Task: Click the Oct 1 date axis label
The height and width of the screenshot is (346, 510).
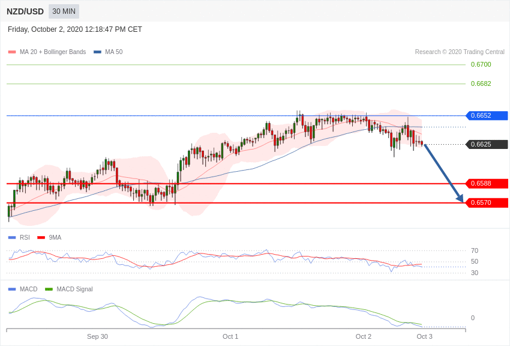Action: click(x=230, y=336)
